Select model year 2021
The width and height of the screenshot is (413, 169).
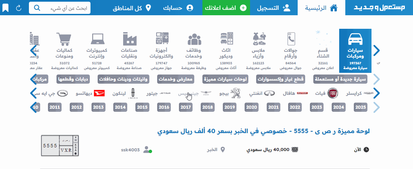[273, 107]
